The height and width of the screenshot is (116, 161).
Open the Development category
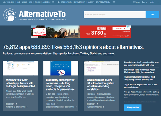click(80, 2)
